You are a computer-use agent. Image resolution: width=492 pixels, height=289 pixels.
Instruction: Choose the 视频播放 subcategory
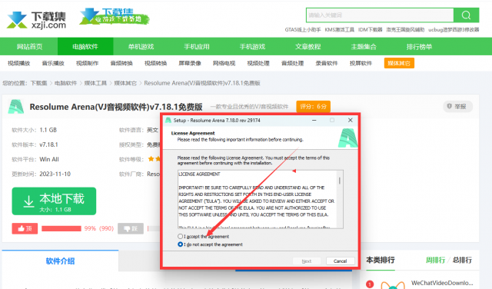18,63
